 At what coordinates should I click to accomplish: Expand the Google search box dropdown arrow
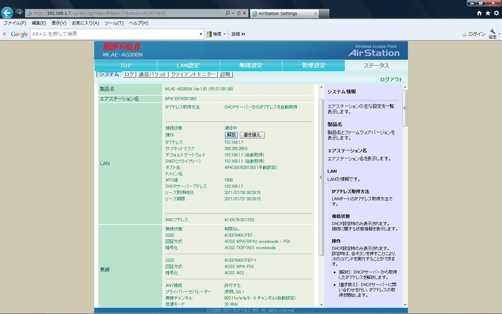(201, 34)
